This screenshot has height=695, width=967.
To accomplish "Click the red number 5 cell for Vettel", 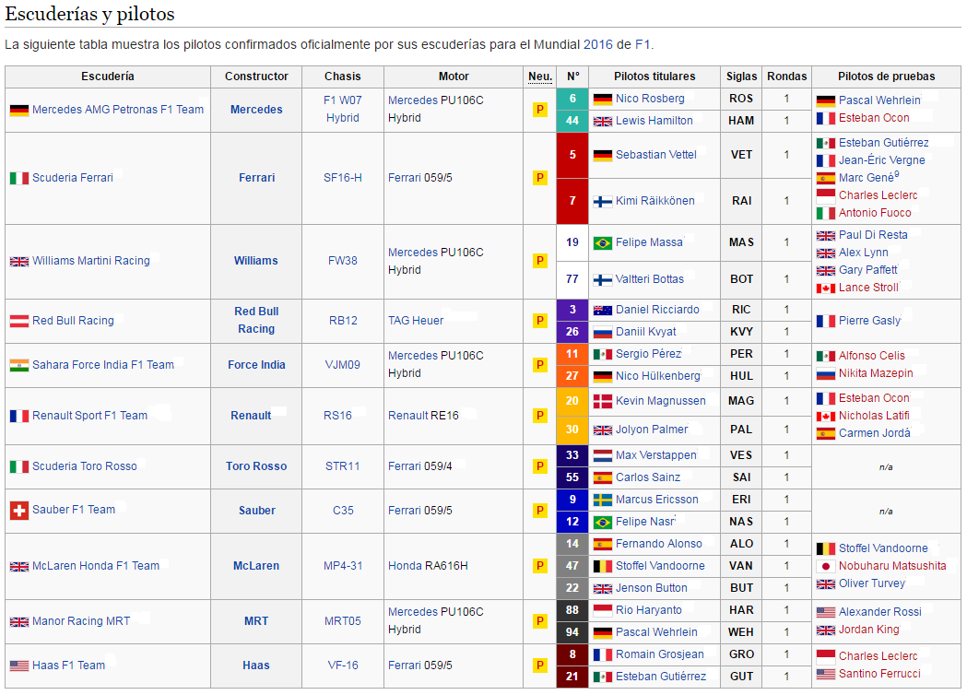I will pos(572,156).
